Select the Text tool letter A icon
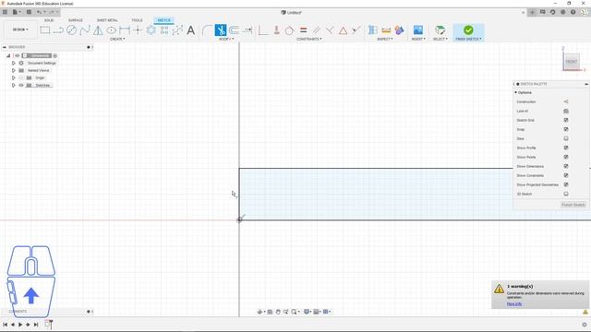Viewport: 591px width, 332px height. [x=191, y=30]
